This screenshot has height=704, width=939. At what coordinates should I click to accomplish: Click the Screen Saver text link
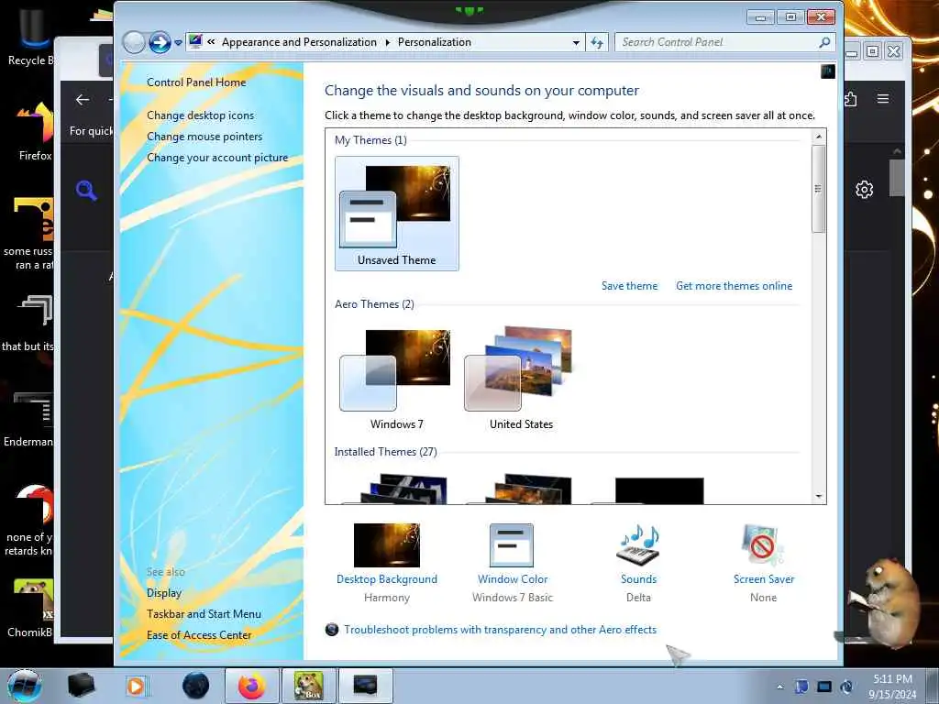coord(764,579)
